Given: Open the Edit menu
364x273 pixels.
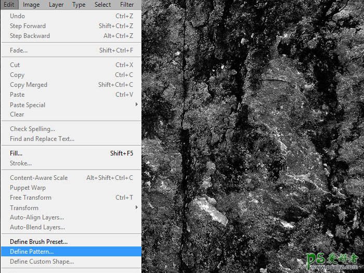Looking at the screenshot, I should point(9,5).
